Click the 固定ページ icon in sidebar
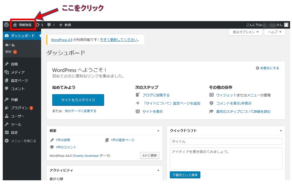 [7, 80]
